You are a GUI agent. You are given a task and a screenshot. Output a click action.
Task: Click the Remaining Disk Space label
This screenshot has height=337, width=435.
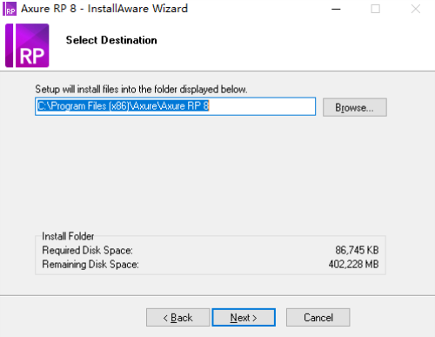click(x=90, y=265)
